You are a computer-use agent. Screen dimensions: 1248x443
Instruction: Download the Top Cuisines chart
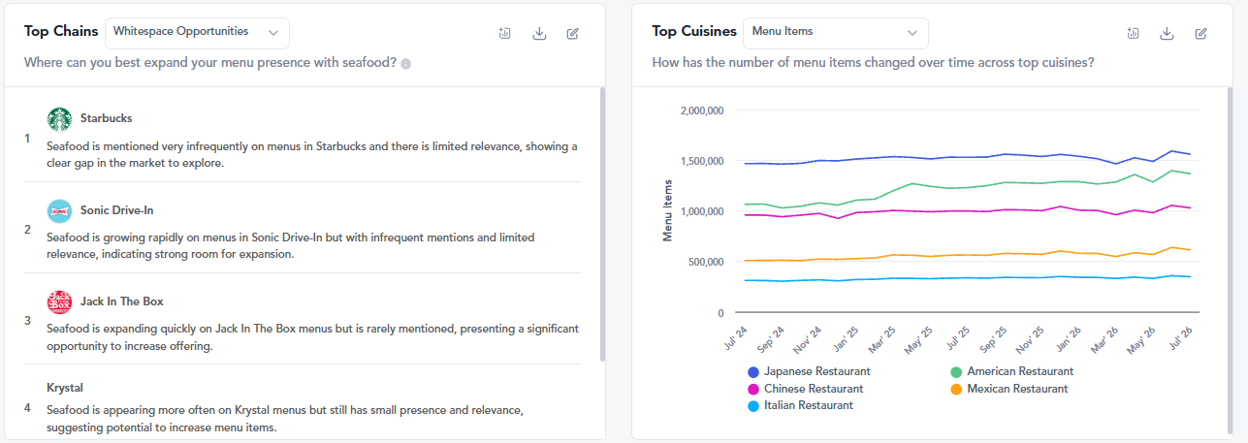pos(1168,33)
